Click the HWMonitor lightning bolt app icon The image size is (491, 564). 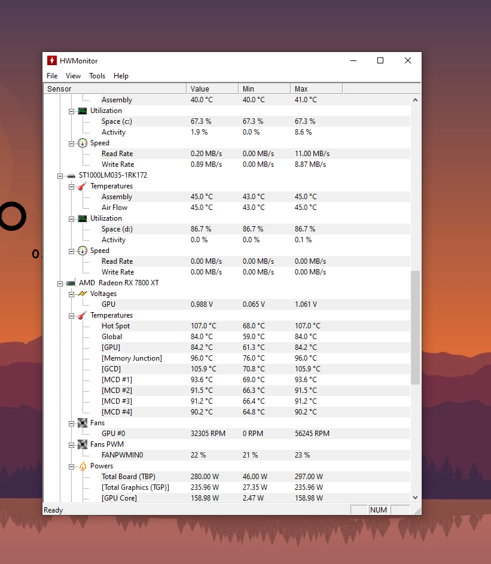click(52, 60)
